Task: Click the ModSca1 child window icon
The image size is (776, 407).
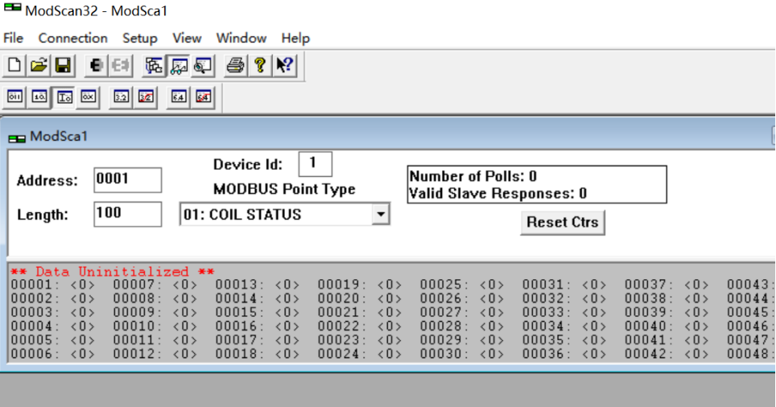Action: coord(17,138)
